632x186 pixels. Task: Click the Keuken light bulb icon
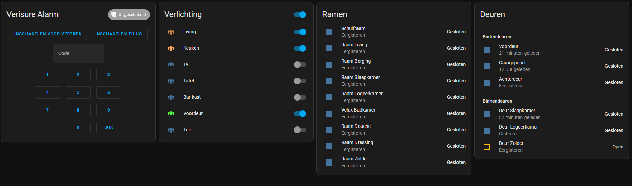click(x=171, y=48)
